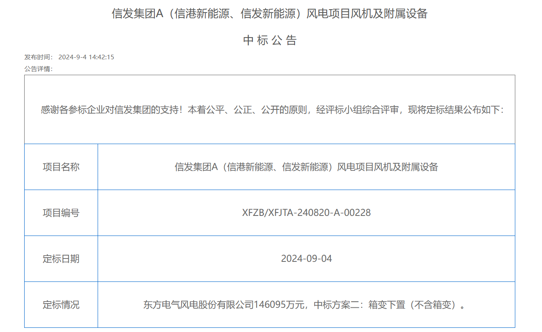Click the 项目编号 row header cell
Image resolution: width=542 pixels, height=332 pixels.
click(x=61, y=213)
